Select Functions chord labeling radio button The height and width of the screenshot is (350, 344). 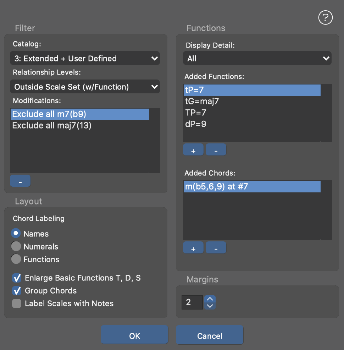click(16, 259)
